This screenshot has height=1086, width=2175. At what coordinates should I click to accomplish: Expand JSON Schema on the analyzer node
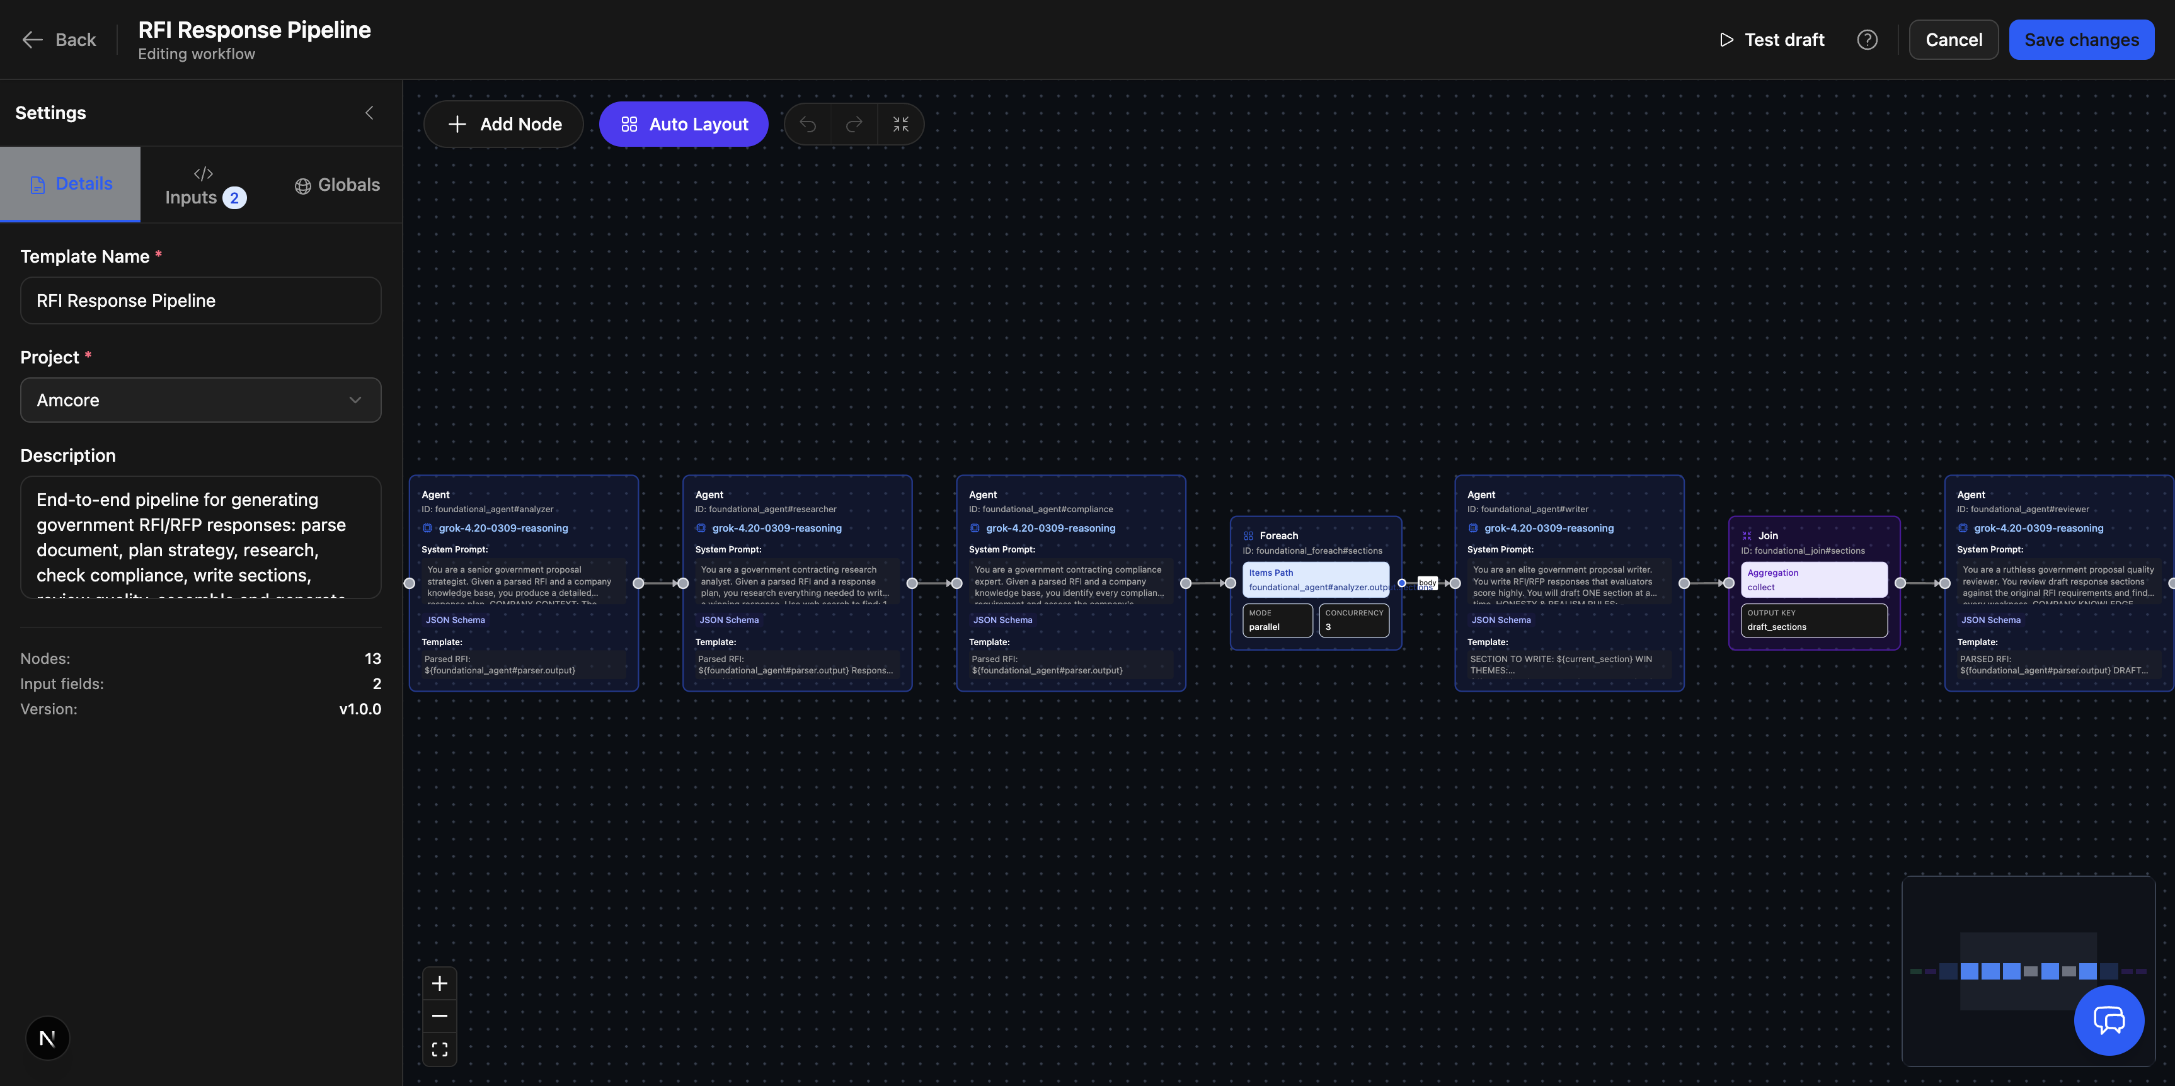coord(455,620)
